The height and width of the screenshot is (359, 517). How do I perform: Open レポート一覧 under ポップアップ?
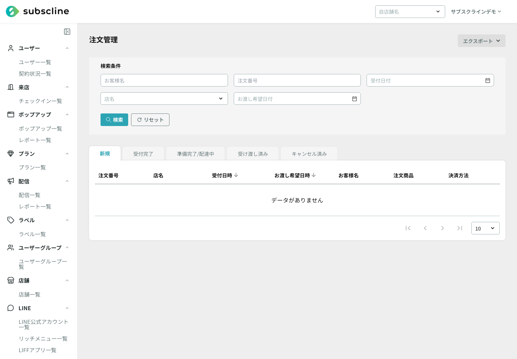click(x=35, y=140)
